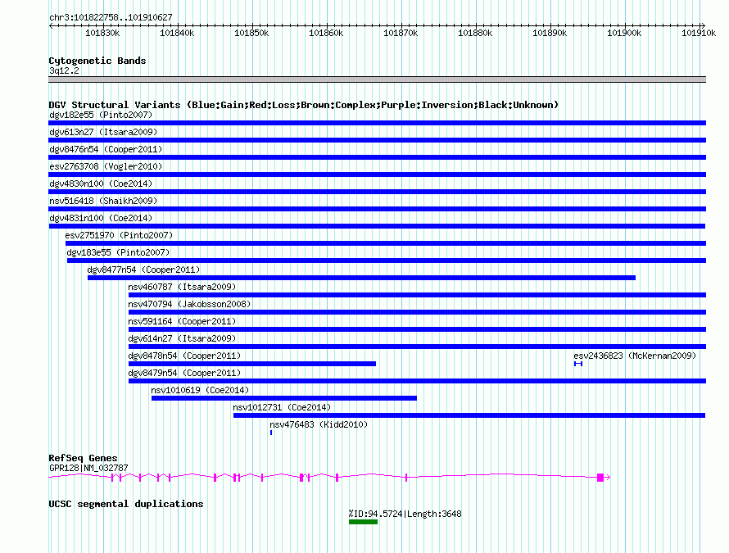Viewport: 729px width, 553px height.
Task: Click the 3q12.2 cytogenetic band label
Action: [64, 70]
